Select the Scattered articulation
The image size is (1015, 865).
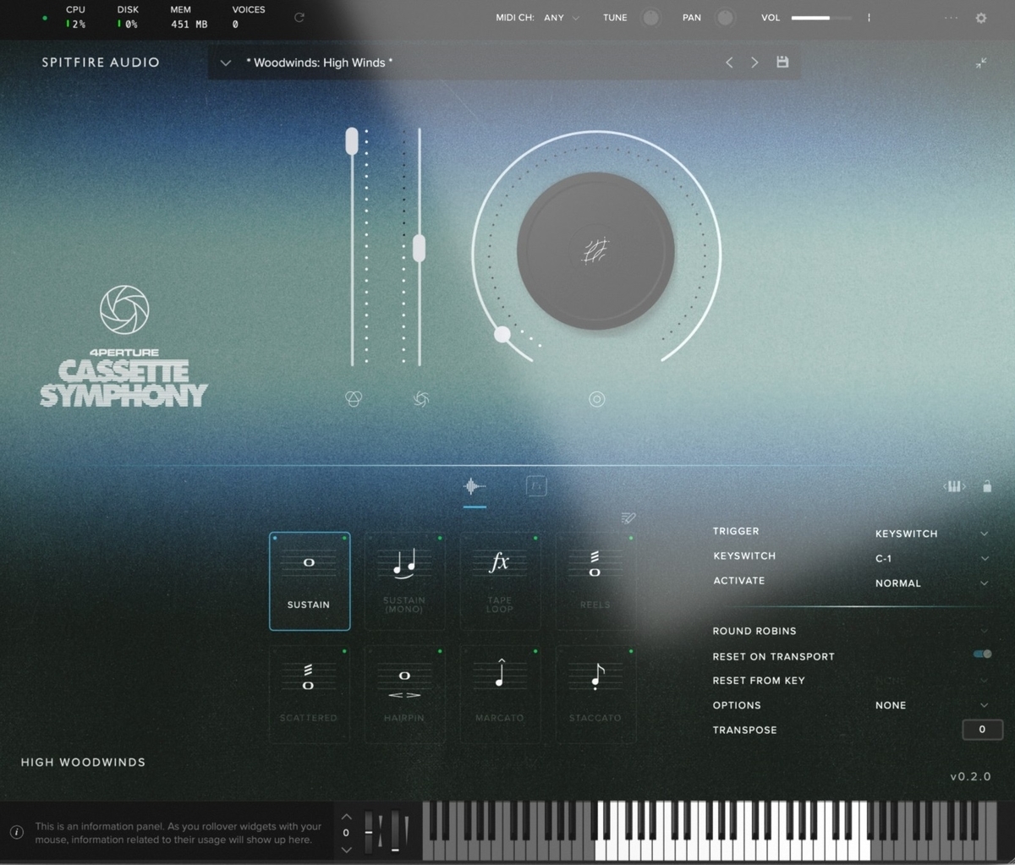pyautogui.click(x=310, y=694)
